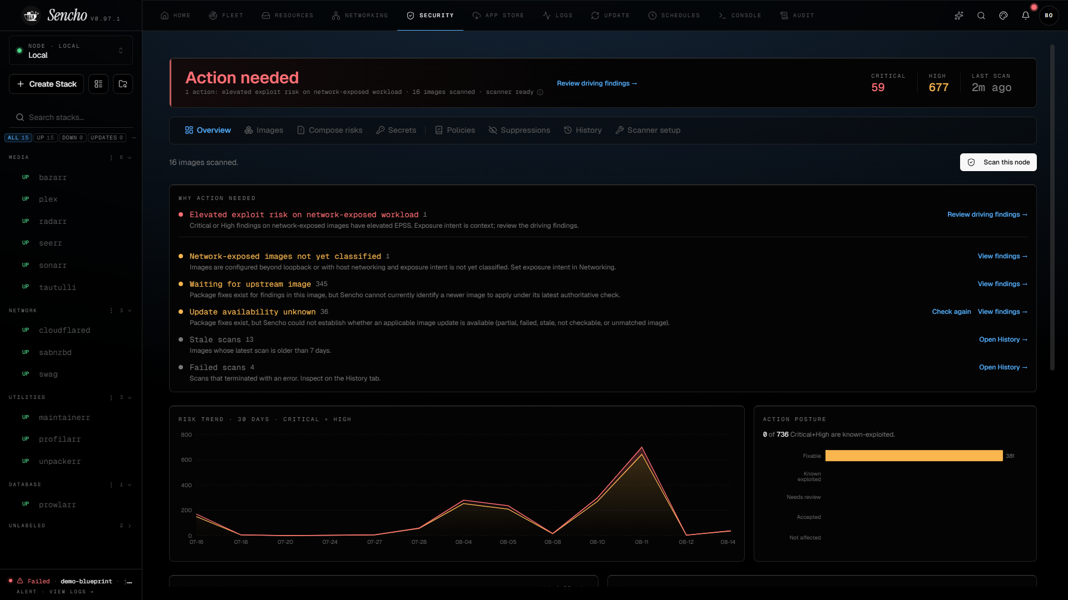Open the BO user avatar menu
1068x600 pixels.
tap(1049, 16)
